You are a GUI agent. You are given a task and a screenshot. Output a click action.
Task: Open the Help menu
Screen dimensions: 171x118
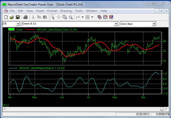click(x=104, y=11)
